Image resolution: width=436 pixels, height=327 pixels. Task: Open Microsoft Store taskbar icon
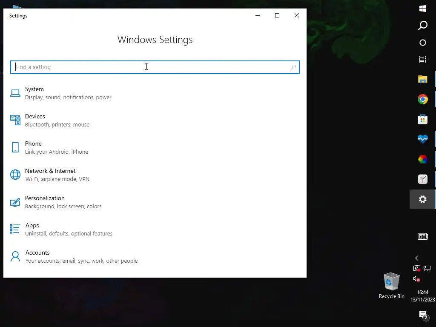[x=423, y=119]
